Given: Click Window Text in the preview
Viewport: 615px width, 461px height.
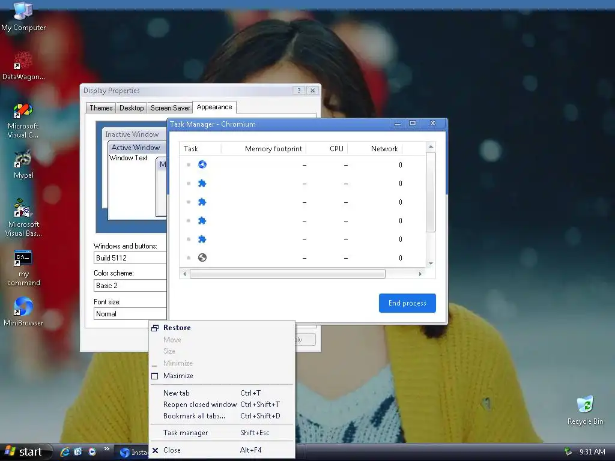Looking at the screenshot, I should coord(129,158).
